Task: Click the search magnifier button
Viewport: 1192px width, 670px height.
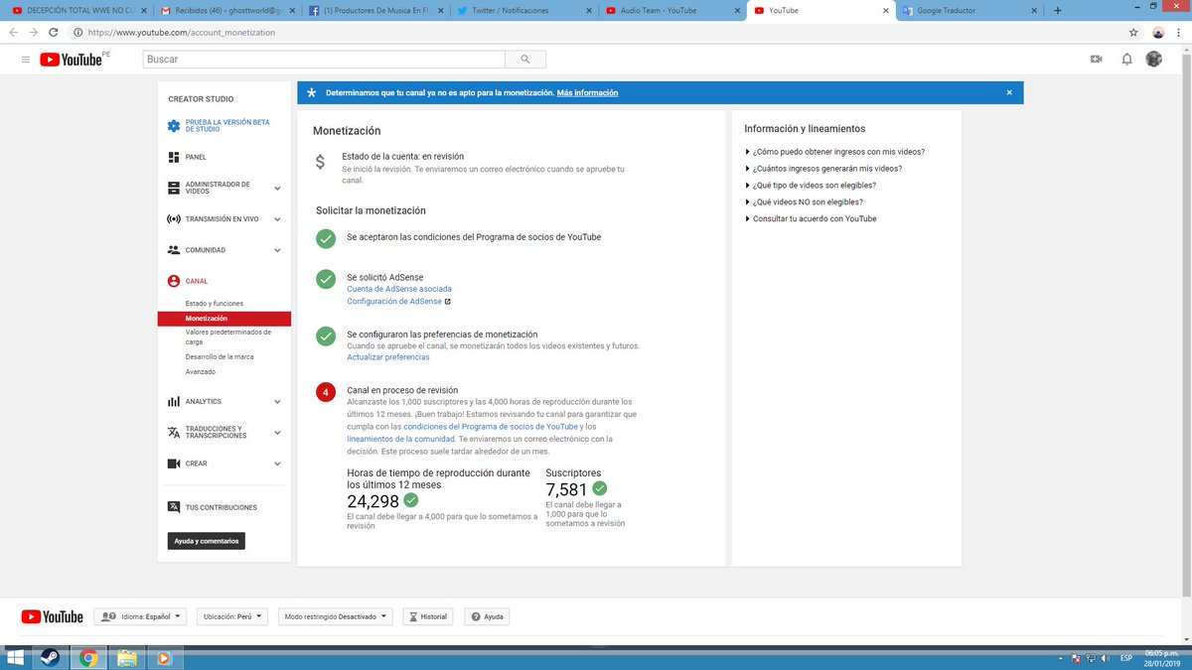Action: pos(524,60)
